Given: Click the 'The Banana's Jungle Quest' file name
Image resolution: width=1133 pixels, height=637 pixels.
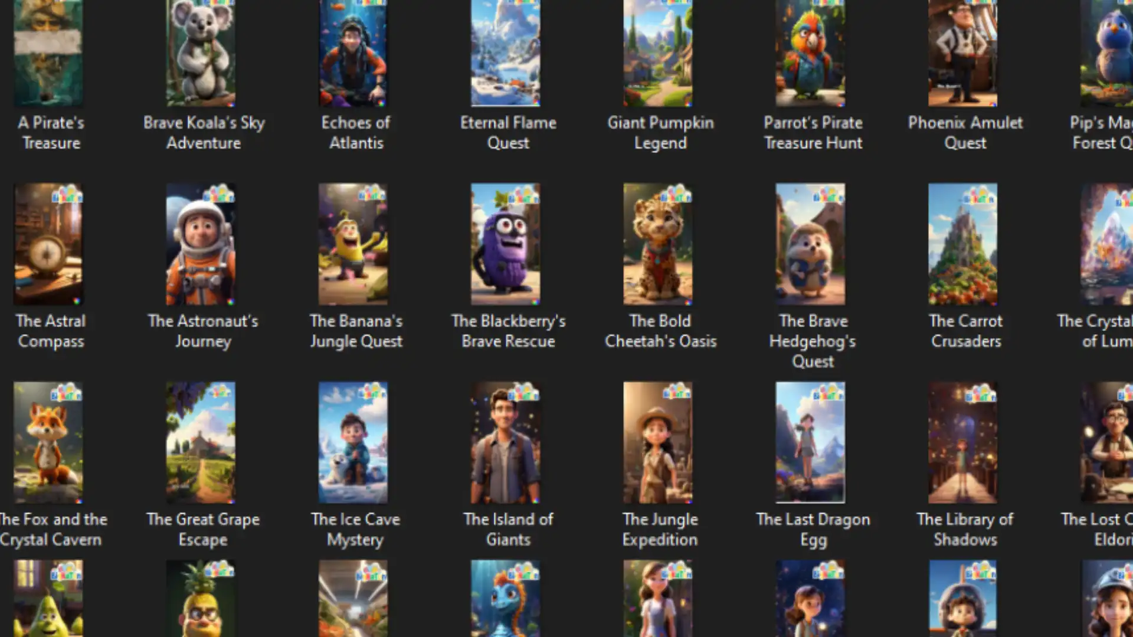Looking at the screenshot, I should (356, 331).
